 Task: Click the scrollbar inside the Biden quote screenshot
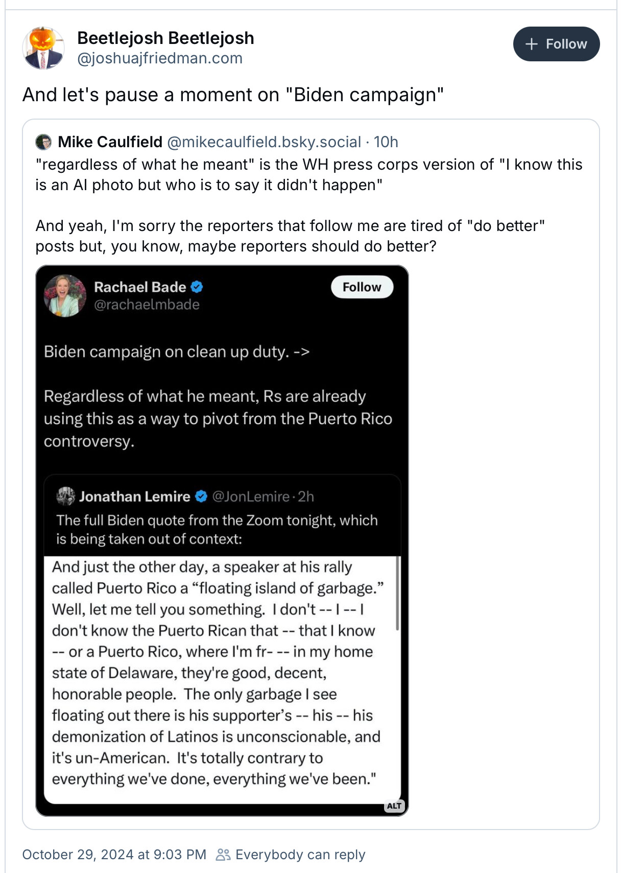398,593
